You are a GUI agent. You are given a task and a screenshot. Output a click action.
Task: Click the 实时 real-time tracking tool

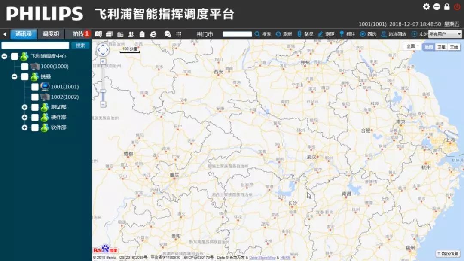tap(420, 34)
